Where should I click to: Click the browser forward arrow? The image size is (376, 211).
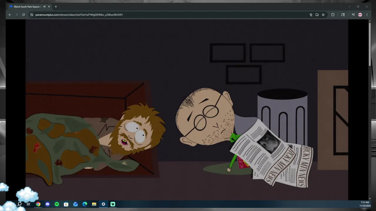(16, 15)
